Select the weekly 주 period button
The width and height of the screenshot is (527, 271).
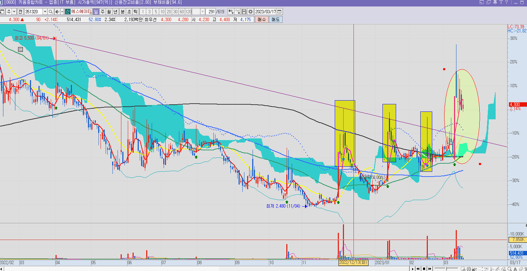(102, 12)
